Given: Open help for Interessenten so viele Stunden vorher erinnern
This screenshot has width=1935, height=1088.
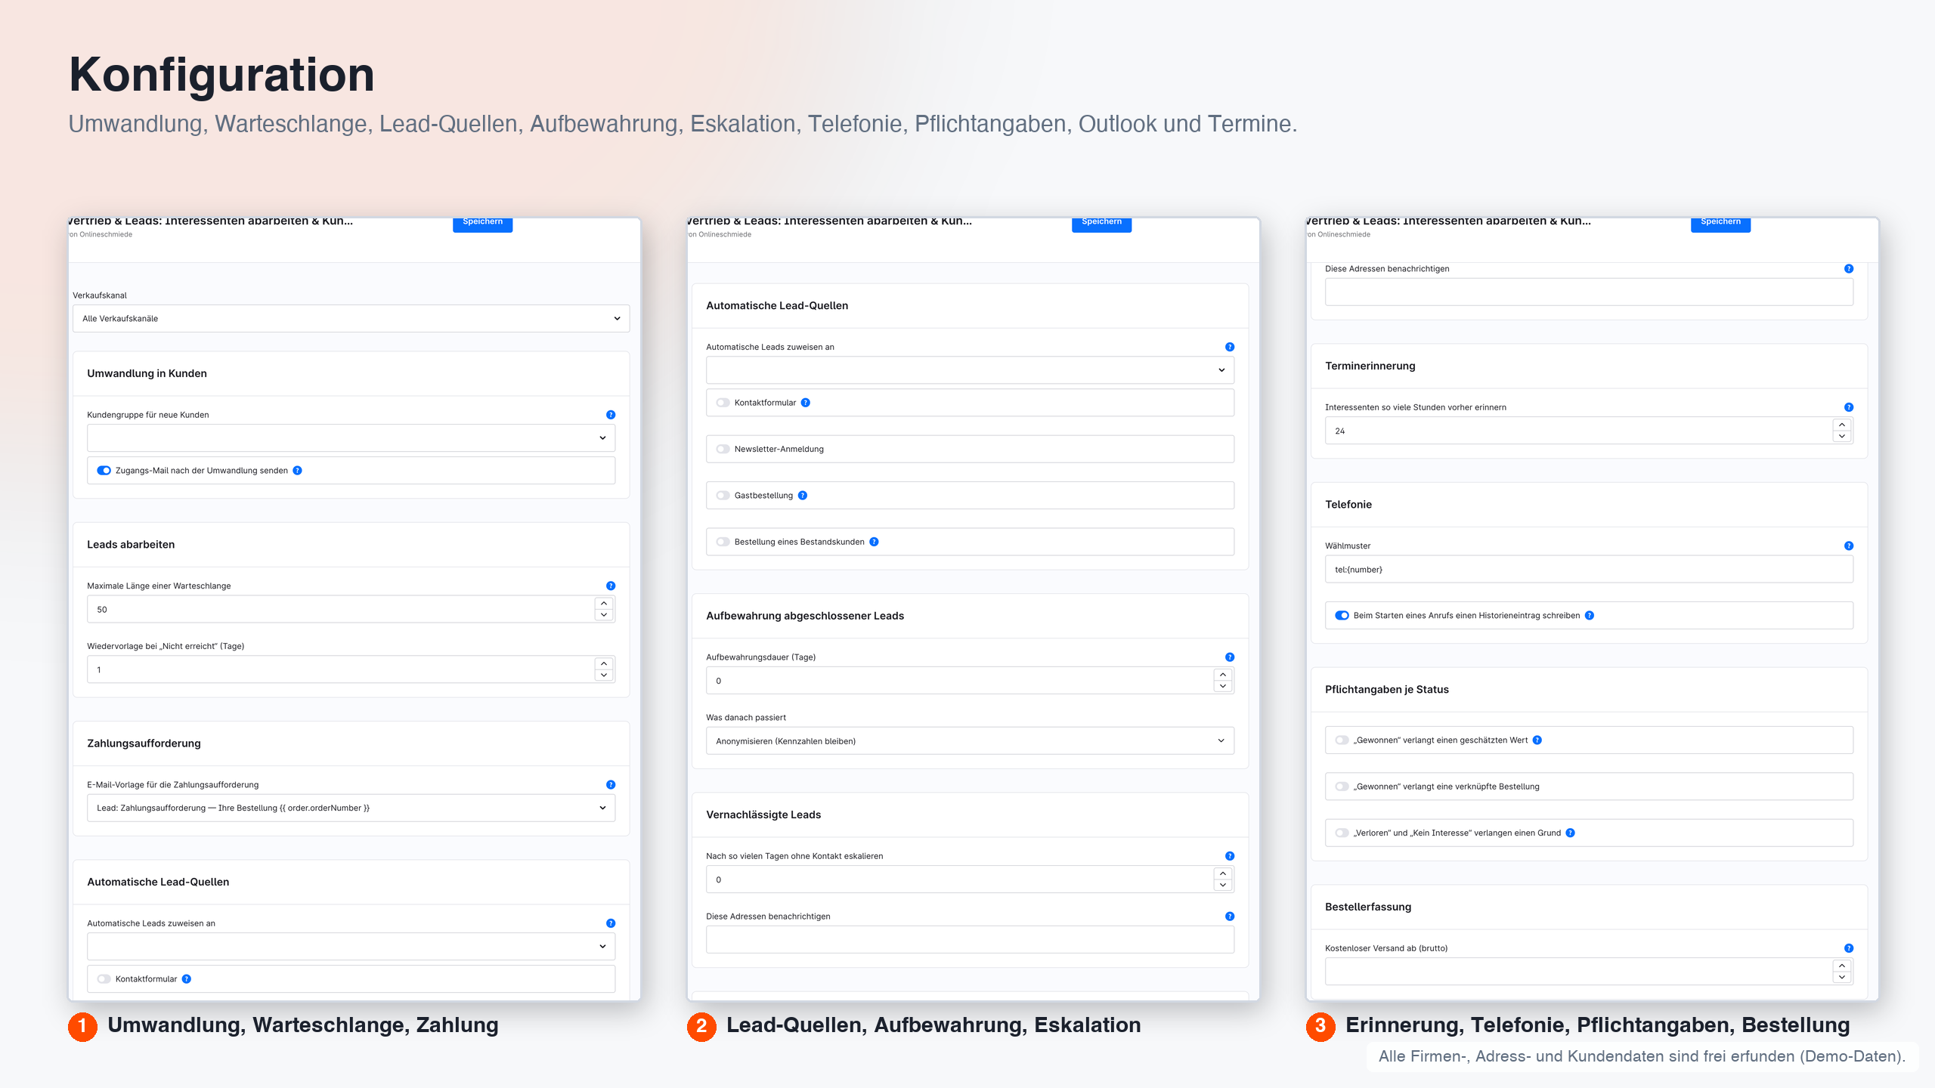Looking at the screenshot, I should [1849, 407].
